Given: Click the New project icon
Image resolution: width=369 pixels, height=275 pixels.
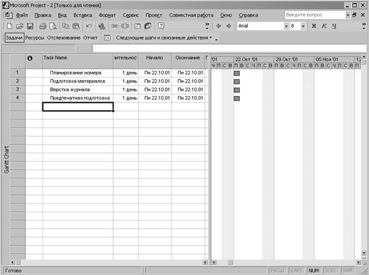Looking at the screenshot, I should [x=9, y=26].
